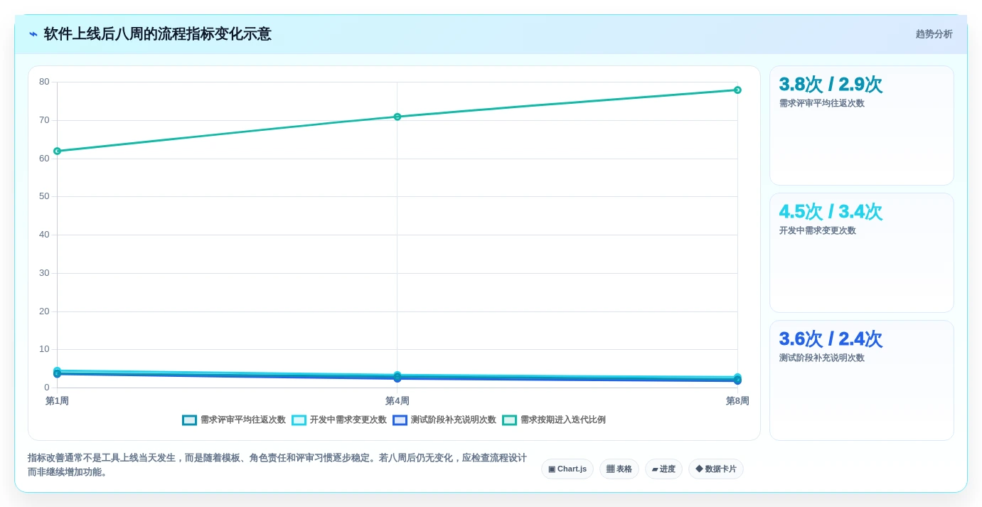Click the 第1周 x-axis label
This screenshot has width=982, height=507.
coord(57,401)
